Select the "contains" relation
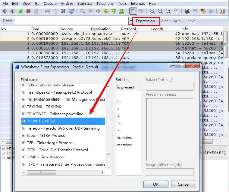 (124, 138)
